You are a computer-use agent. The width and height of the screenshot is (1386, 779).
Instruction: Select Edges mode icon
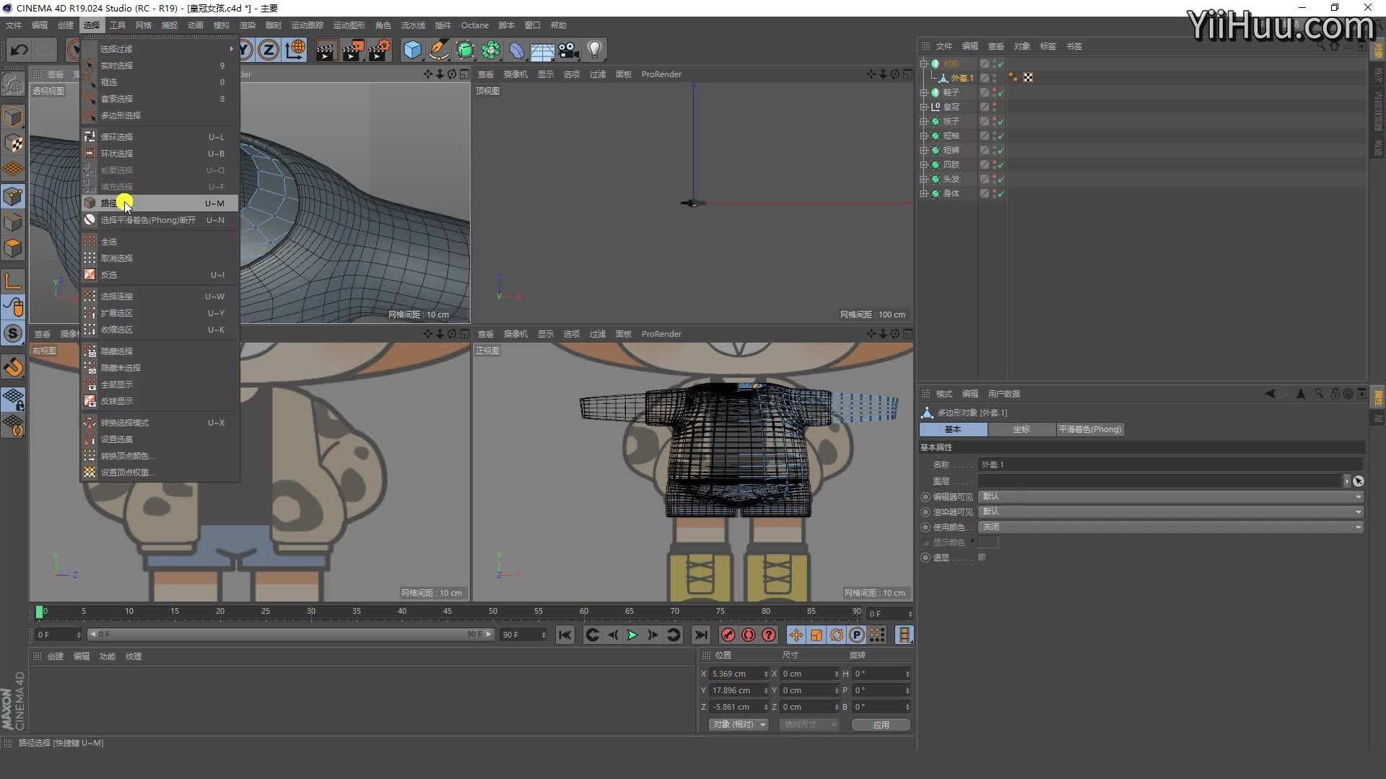click(x=13, y=222)
